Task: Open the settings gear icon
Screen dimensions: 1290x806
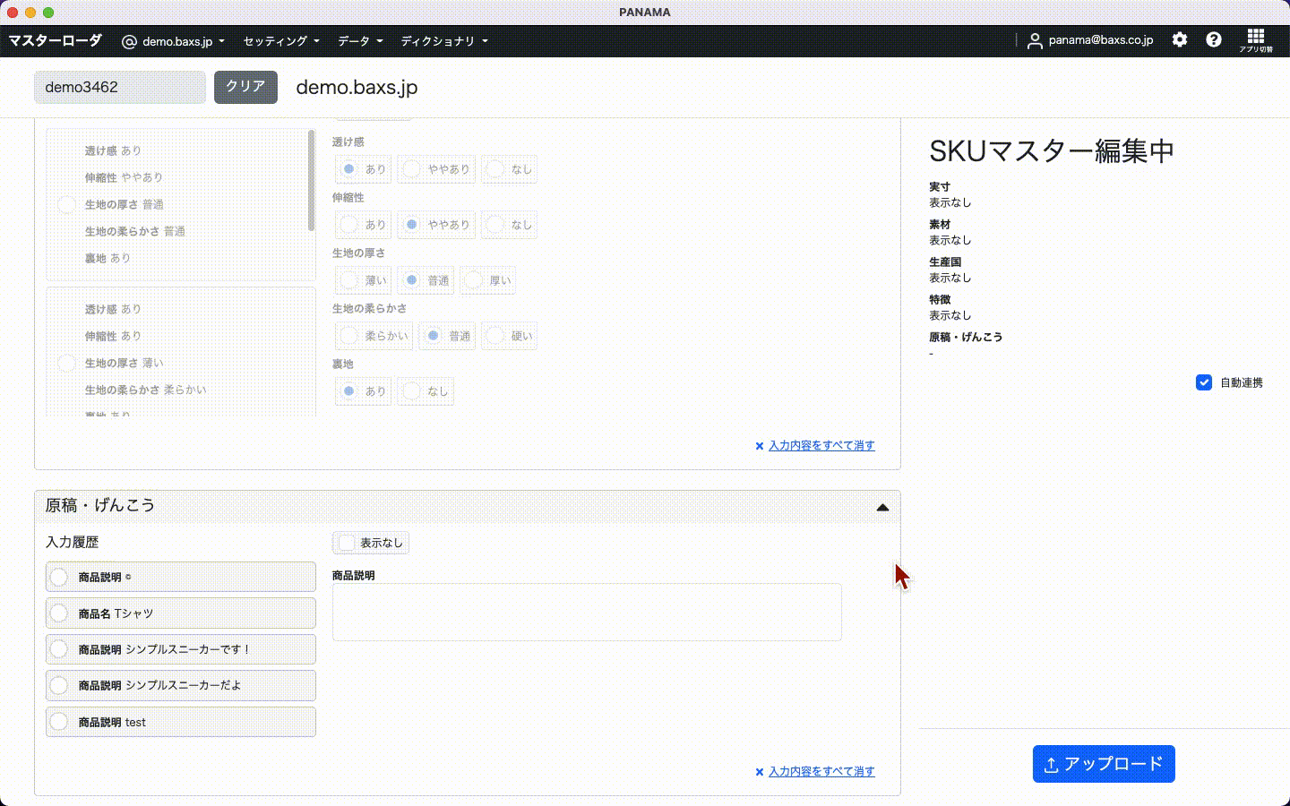Action: [1180, 40]
